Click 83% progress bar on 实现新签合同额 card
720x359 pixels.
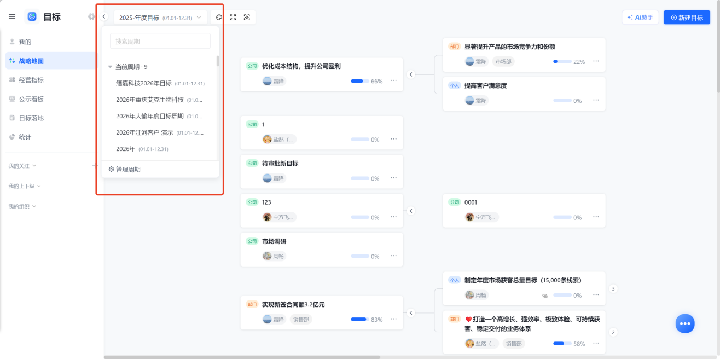[x=360, y=319]
